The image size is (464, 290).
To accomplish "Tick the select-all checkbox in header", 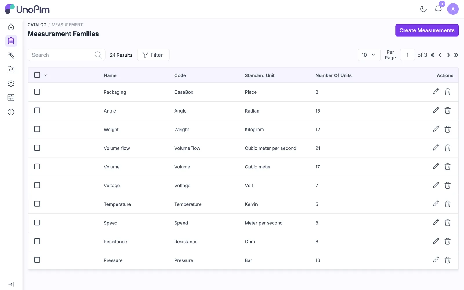I will [37, 75].
